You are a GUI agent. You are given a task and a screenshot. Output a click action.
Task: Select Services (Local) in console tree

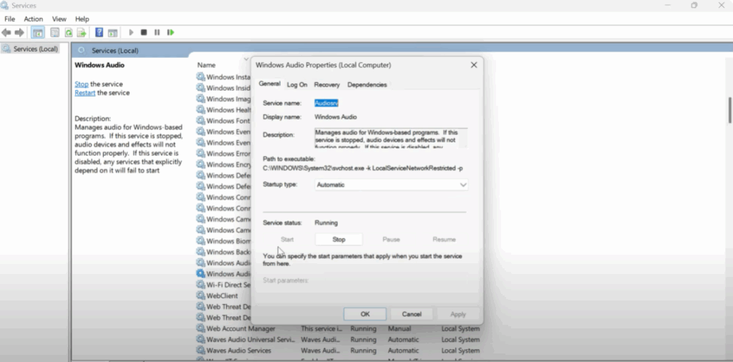pos(35,49)
